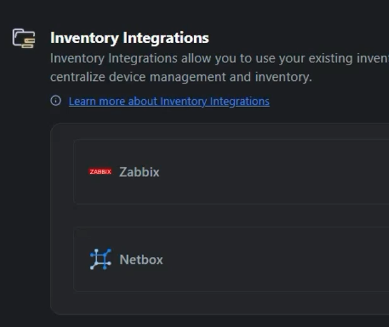Viewport: 389px width, 327px height.
Task: Click the folder icon beside Inventory Integrations heading
Action: (25, 37)
